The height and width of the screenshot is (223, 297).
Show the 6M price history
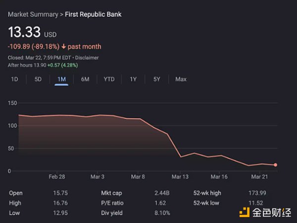tap(85, 79)
